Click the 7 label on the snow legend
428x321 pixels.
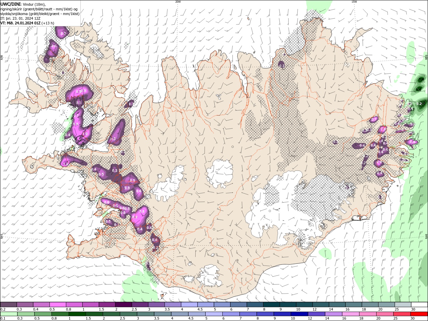point(248,309)
